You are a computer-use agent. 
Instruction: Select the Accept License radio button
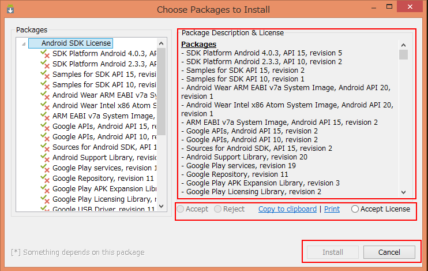pos(355,209)
